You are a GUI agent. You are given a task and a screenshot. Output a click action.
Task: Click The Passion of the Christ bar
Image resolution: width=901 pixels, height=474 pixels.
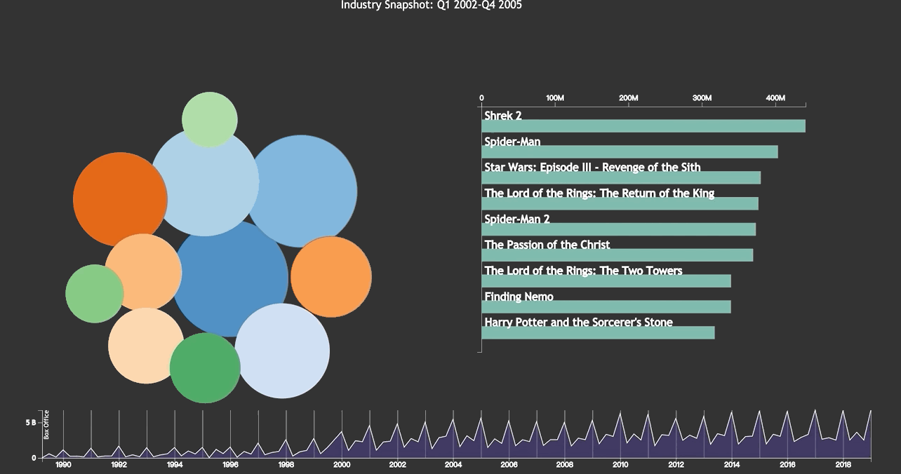617,255
